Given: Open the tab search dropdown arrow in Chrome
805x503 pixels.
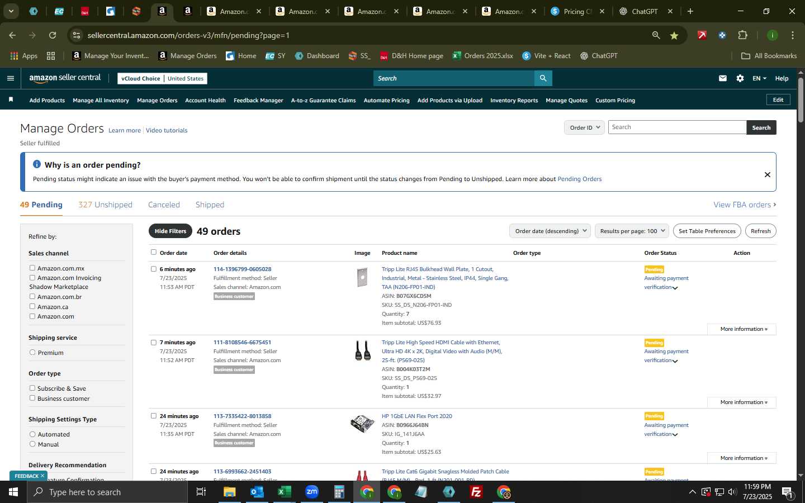Looking at the screenshot, I should 11,11.
